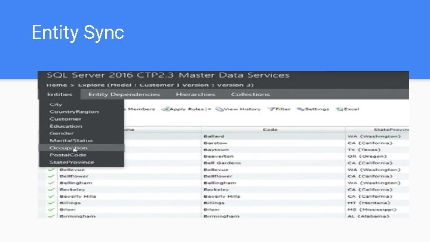Click validation checkmark on Billings row
The width and height of the screenshot is (430, 242).
[x=51, y=203]
